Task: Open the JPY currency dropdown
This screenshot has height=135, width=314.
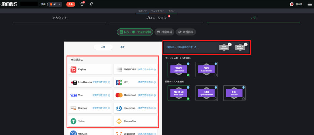Action: 55,4
